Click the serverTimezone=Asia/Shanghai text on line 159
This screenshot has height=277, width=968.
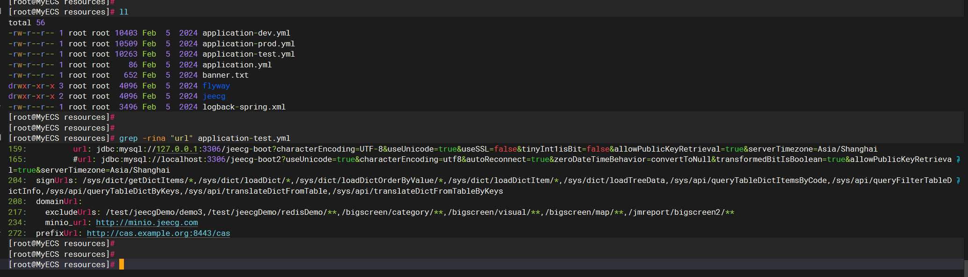pyautogui.click(x=813, y=149)
